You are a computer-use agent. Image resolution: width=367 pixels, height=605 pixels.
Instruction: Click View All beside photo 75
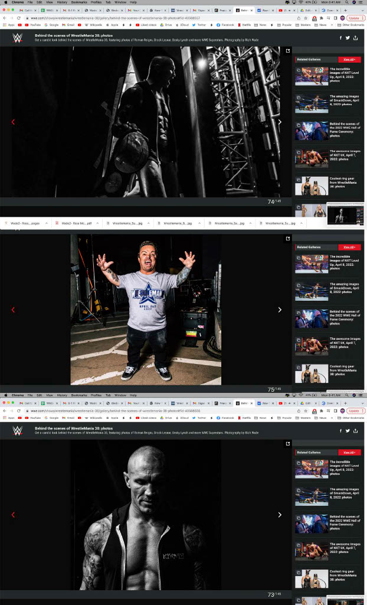point(349,247)
